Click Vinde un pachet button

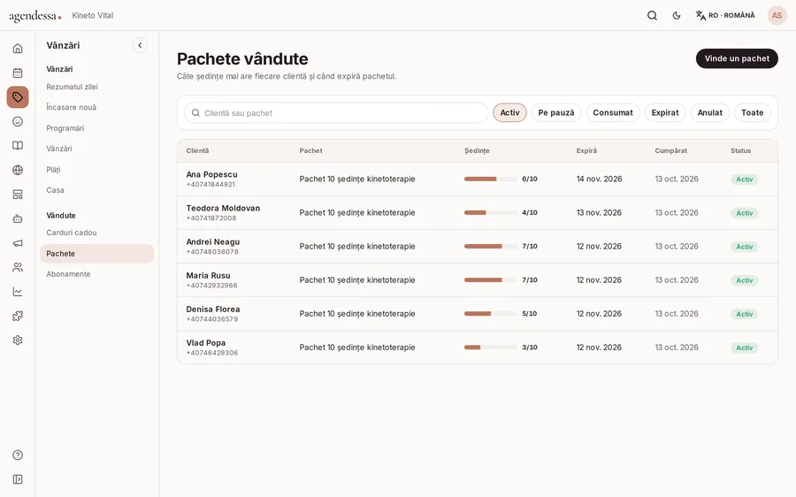pos(737,58)
